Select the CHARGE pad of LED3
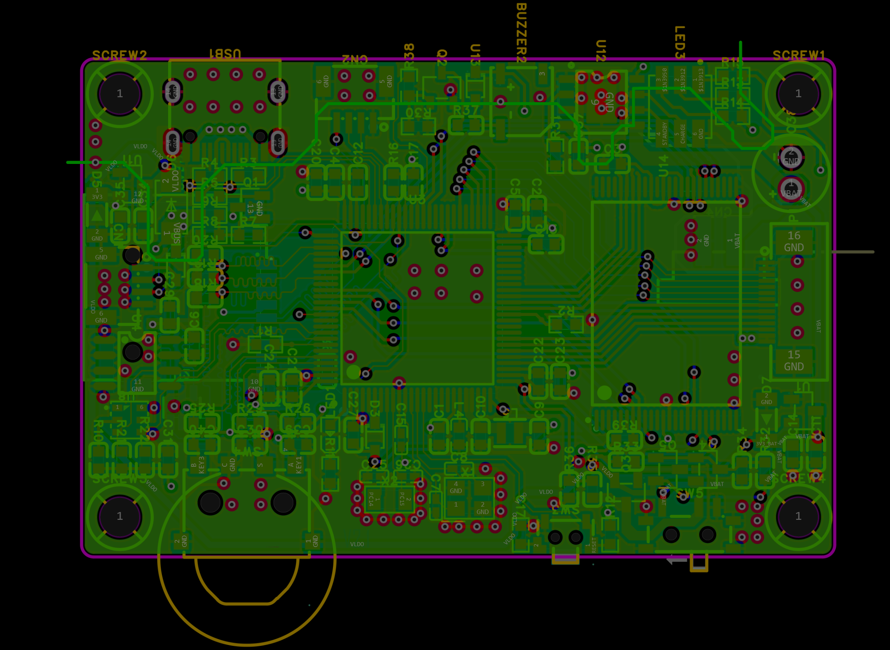This screenshot has width=890, height=650. [680, 133]
